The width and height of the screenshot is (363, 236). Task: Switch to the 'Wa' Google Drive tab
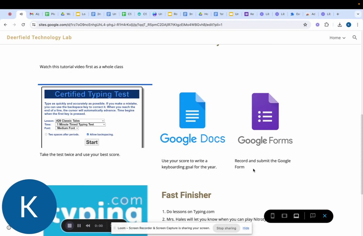pos(66,14)
